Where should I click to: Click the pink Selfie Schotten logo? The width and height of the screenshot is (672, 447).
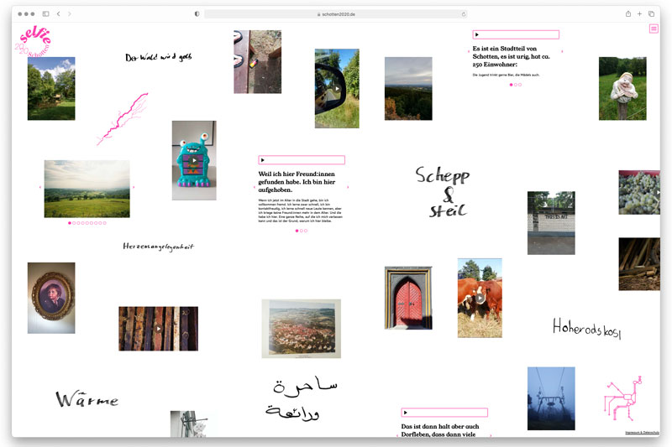point(34,40)
